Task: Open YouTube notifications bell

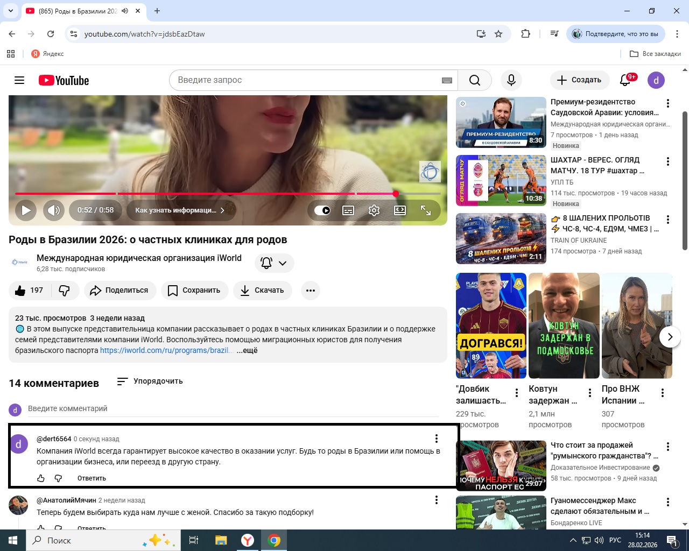Action: pyautogui.click(x=625, y=80)
